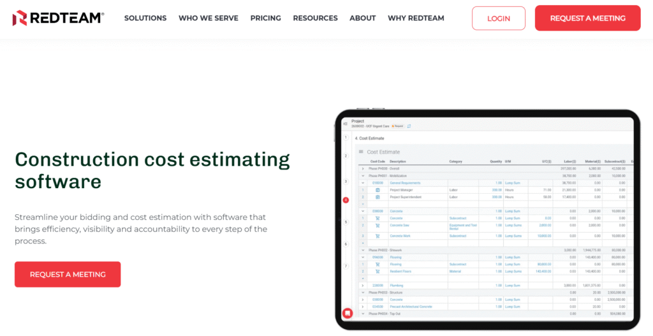The image size is (653, 336).
Task: Click the RedTeam logo
Action: (x=58, y=18)
